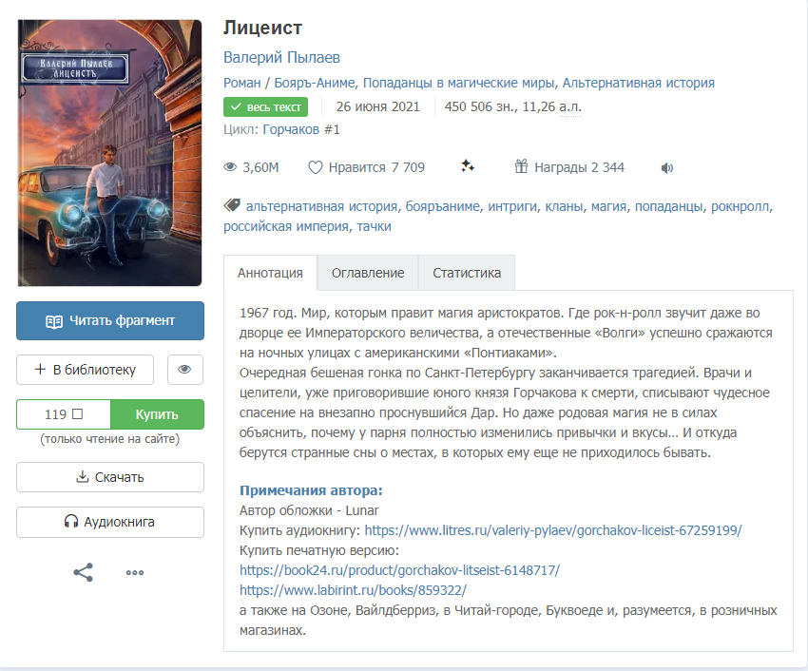Click the gift icon next to Награды

[x=521, y=166]
